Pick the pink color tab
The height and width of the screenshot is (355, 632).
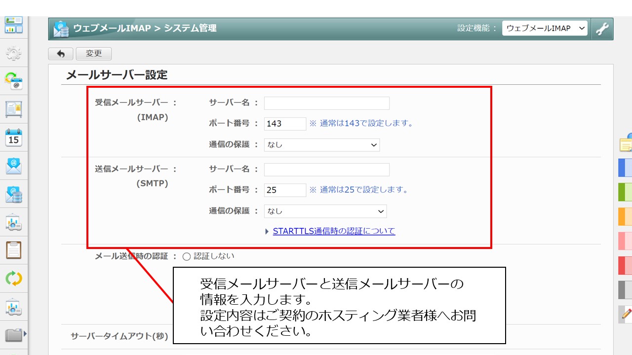[625, 241]
